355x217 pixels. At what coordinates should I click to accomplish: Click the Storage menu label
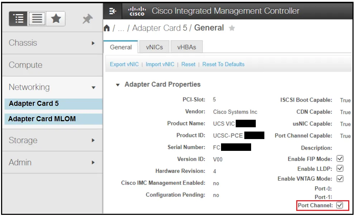23,140
